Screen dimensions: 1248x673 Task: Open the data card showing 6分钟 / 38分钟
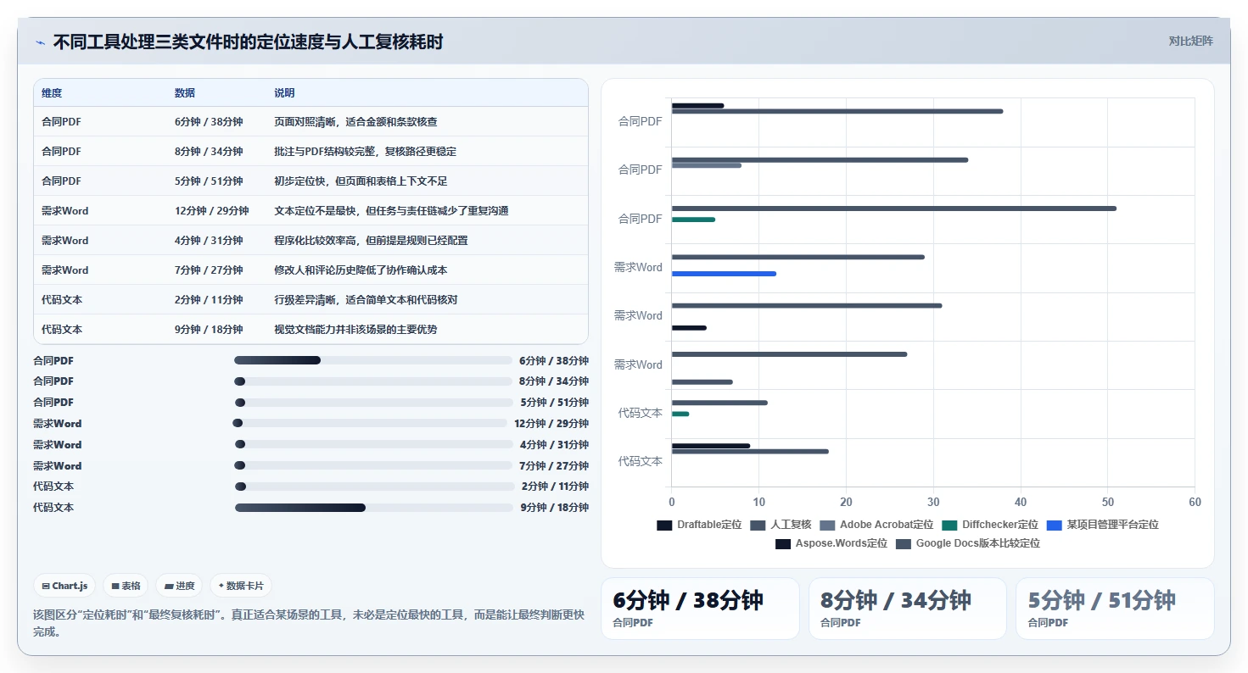click(x=700, y=609)
